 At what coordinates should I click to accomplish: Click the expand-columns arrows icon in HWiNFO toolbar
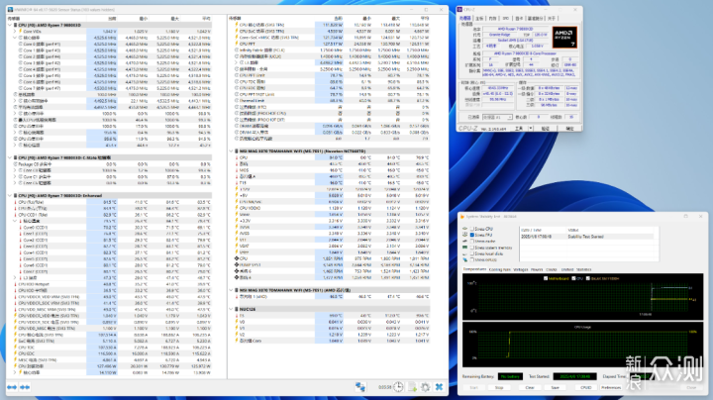coord(12,387)
